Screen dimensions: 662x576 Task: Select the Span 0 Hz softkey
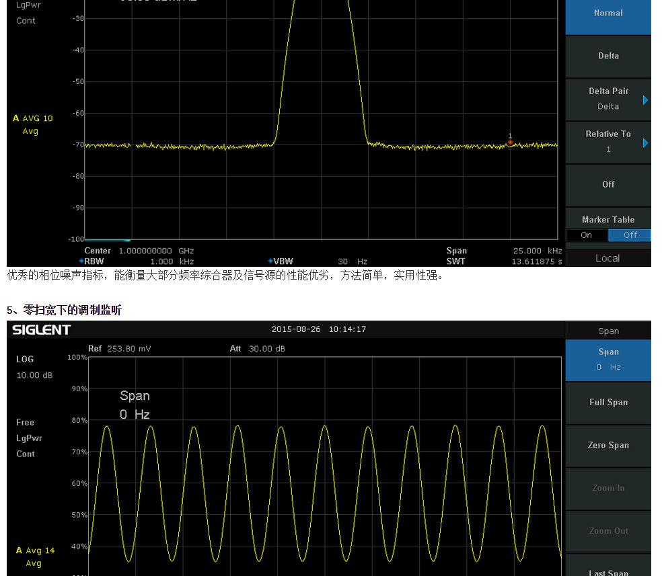click(x=608, y=360)
